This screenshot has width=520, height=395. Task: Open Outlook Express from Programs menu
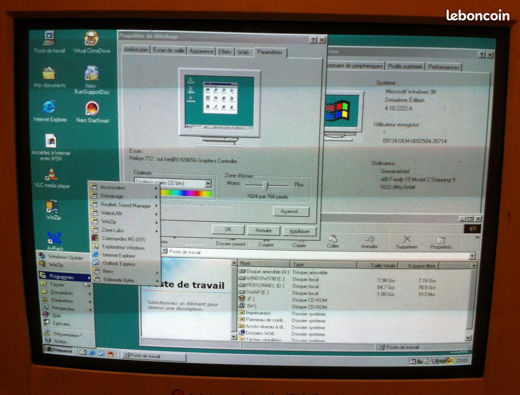[126, 263]
